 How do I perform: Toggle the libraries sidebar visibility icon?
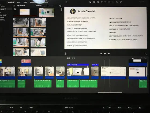[x=14, y=6]
